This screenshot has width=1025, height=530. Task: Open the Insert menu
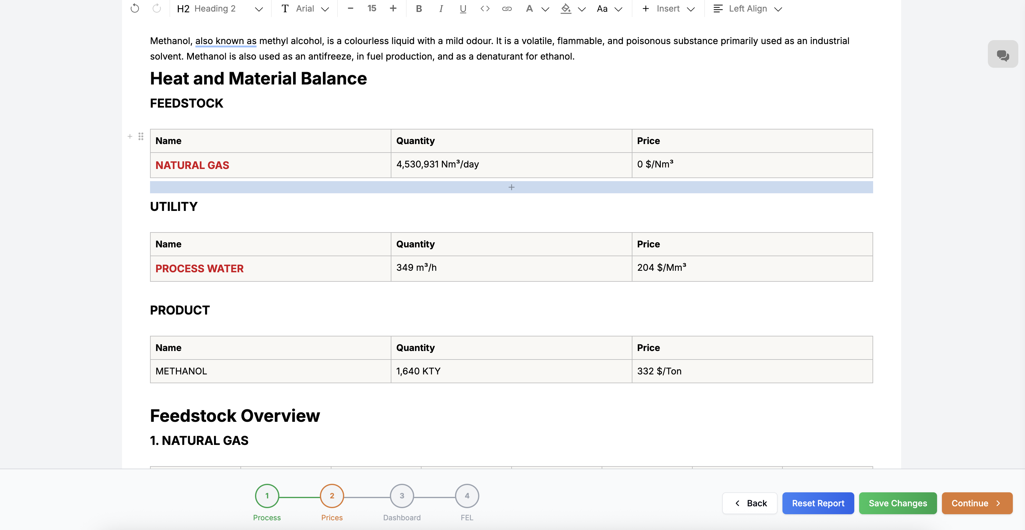pos(669,8)
